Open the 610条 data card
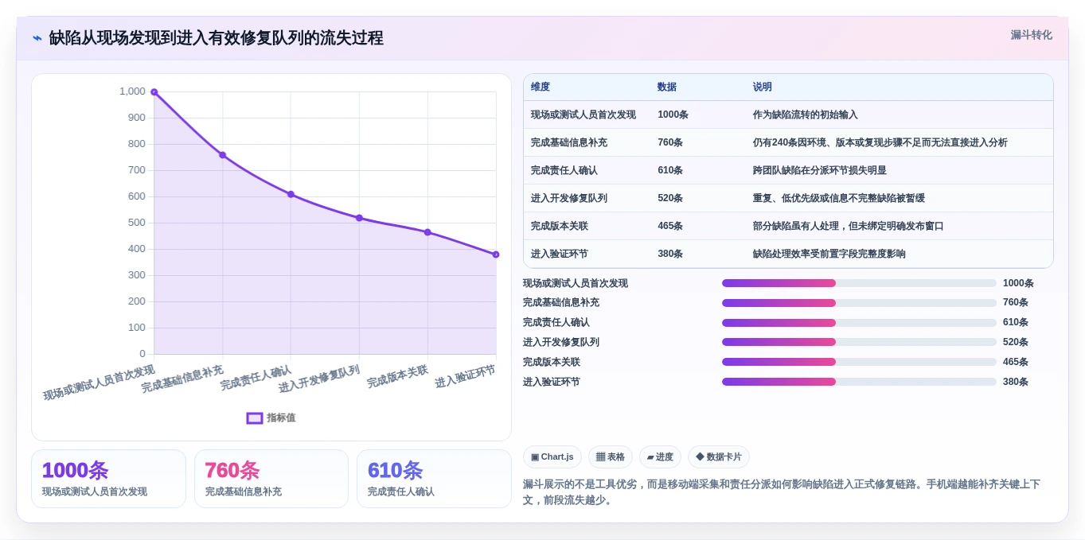This screenshot has height=540, width=1085. click(x=434, y=479)
